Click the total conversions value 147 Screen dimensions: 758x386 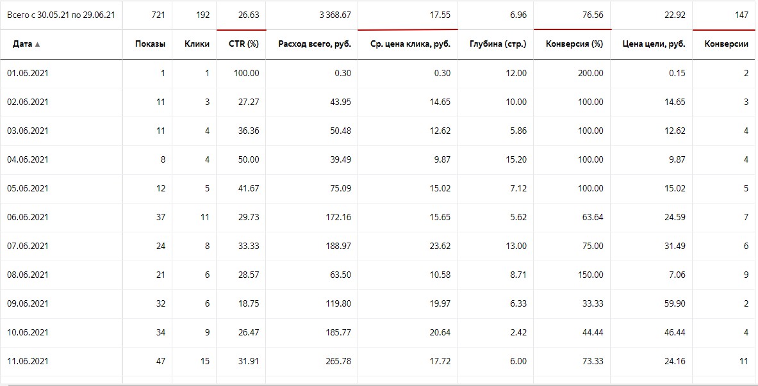point(740,15)
